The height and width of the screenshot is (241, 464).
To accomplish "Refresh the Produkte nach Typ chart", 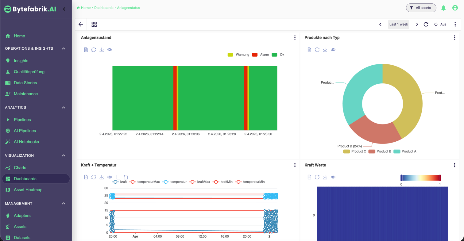I will [x=317, y=49].
